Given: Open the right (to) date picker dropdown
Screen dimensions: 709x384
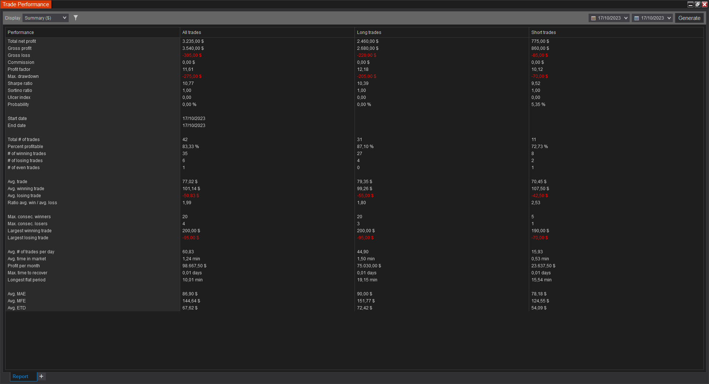Looking at the screenshot, I should [x=652, y=18].
